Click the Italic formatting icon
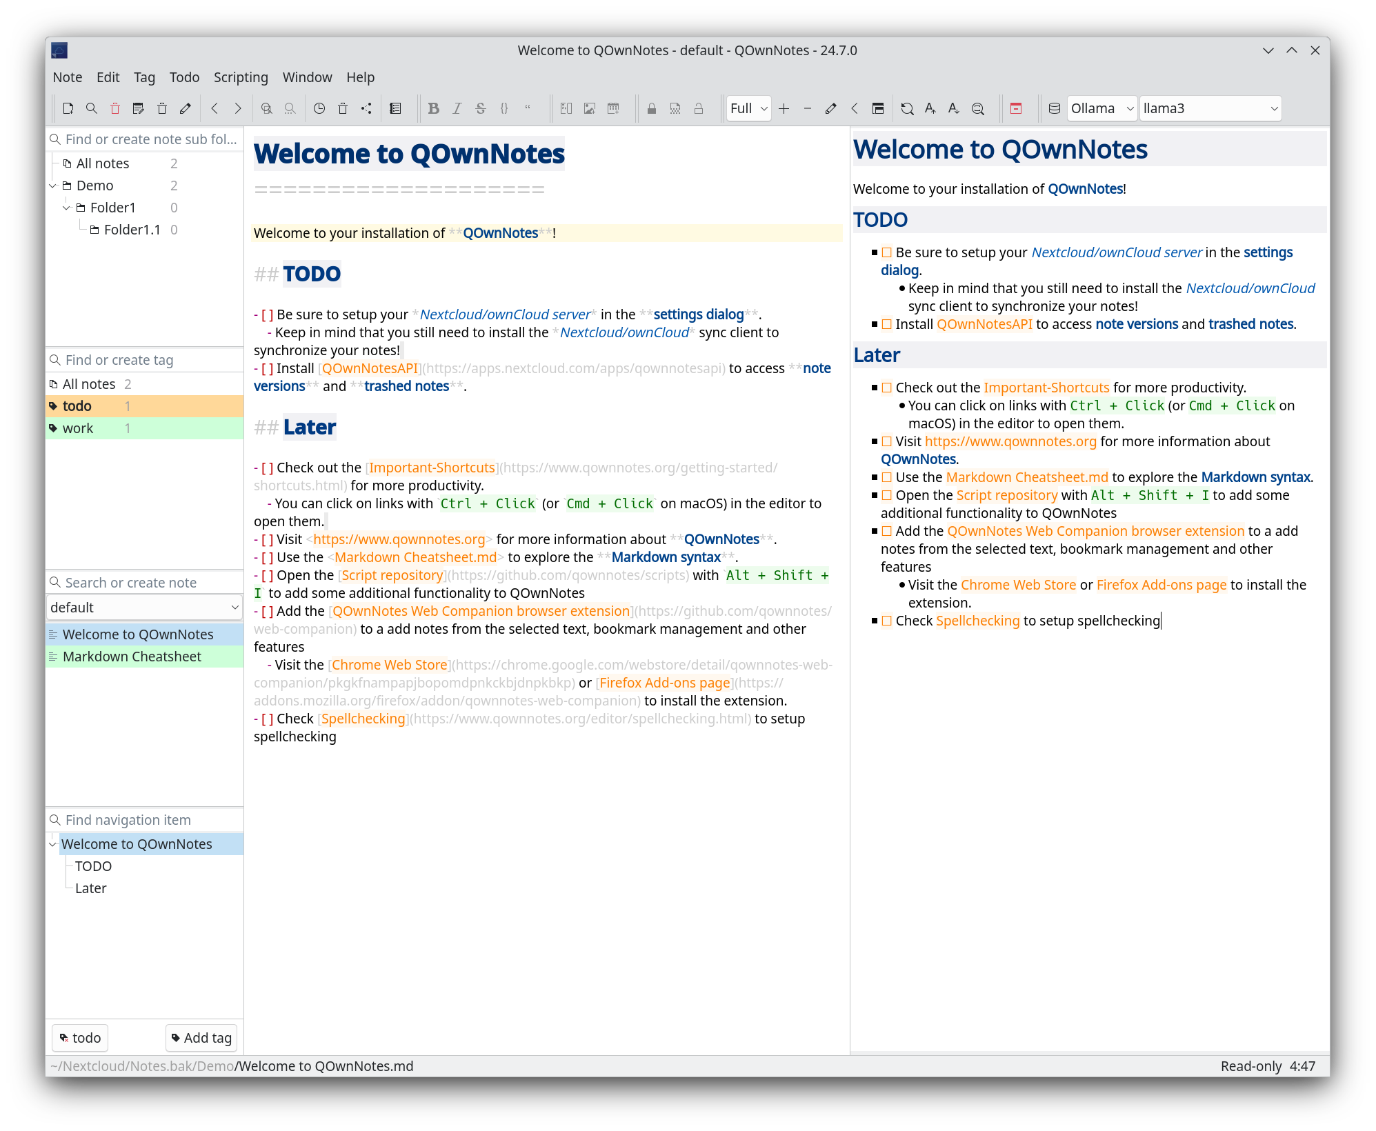 456,108
